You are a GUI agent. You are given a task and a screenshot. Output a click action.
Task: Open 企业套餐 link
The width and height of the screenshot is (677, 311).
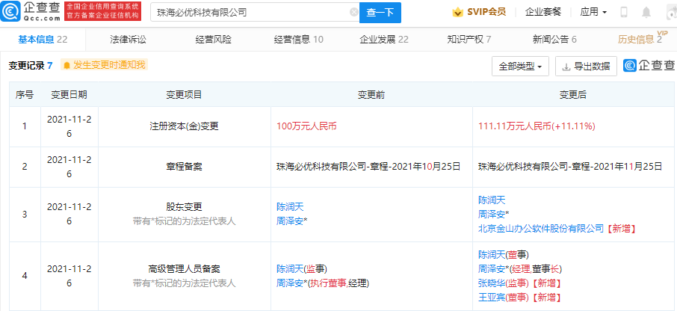coord(542,12)
